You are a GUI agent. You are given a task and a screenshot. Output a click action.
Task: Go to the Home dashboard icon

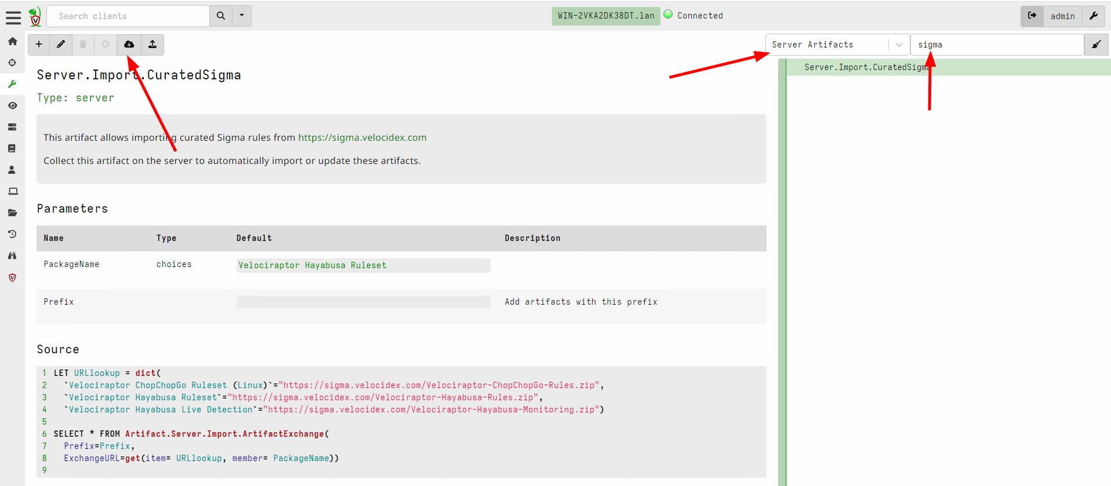(x=12, y=41)
